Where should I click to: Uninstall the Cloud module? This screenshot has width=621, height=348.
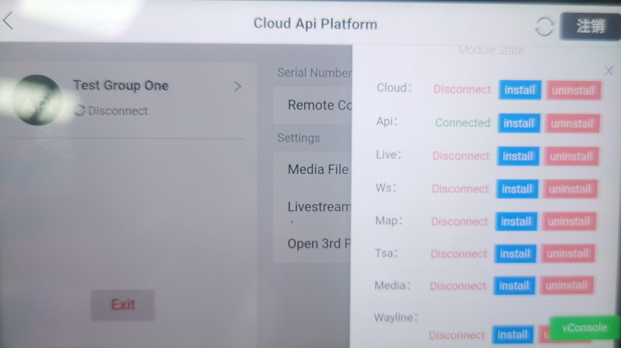pos(573,90)
